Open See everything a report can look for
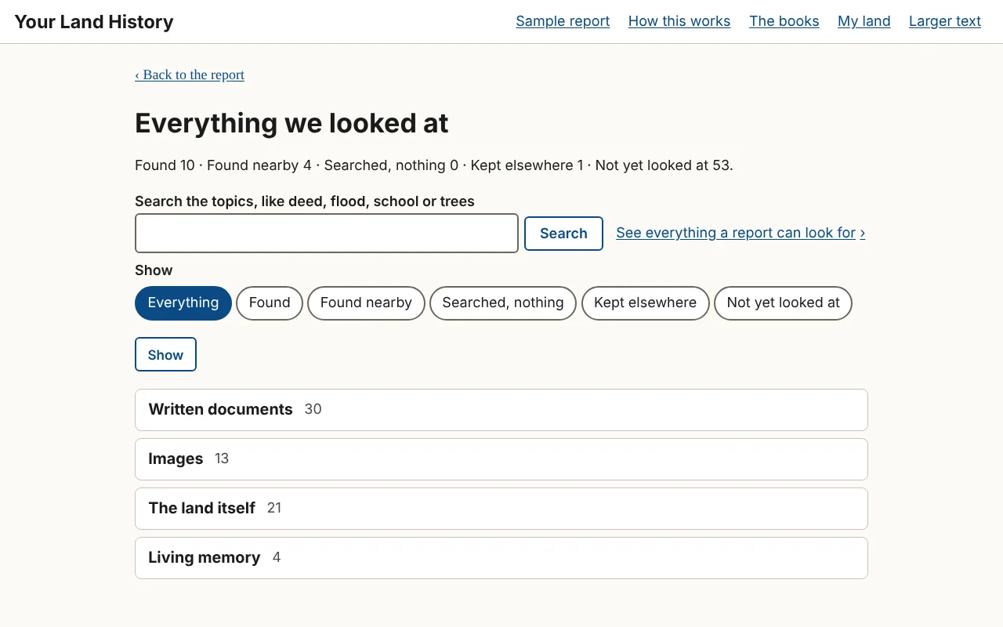The height and width of the screenshot is (627, 1003). 740,233
